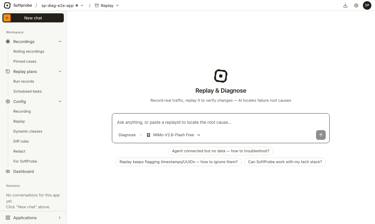Start a New chat
The image size is (375, 224).
coord(33,18)
